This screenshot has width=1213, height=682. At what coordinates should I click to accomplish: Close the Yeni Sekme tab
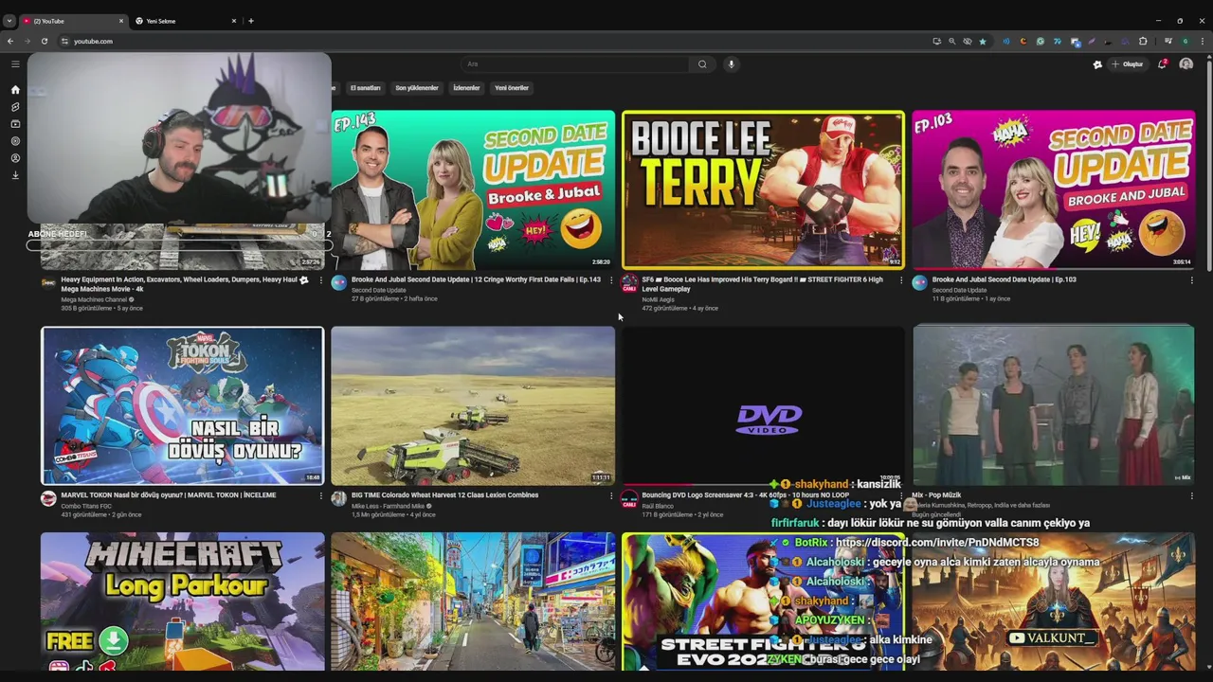(x=234, y=21)
